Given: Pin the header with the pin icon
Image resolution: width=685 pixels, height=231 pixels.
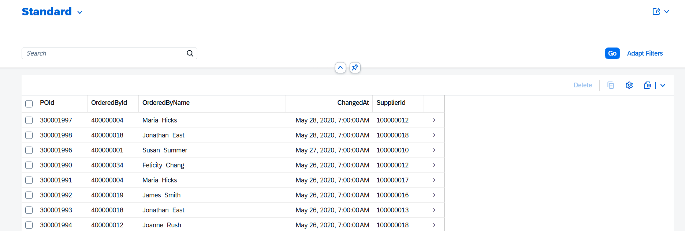Looking at the screenshot, I should point(355,68).
